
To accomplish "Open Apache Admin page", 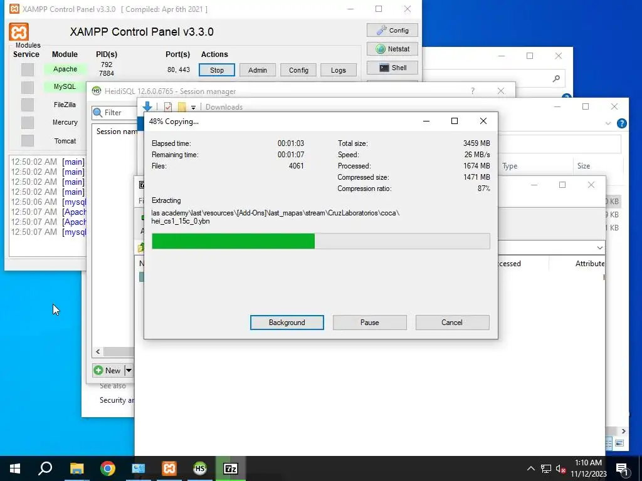I will click(258, 70).
